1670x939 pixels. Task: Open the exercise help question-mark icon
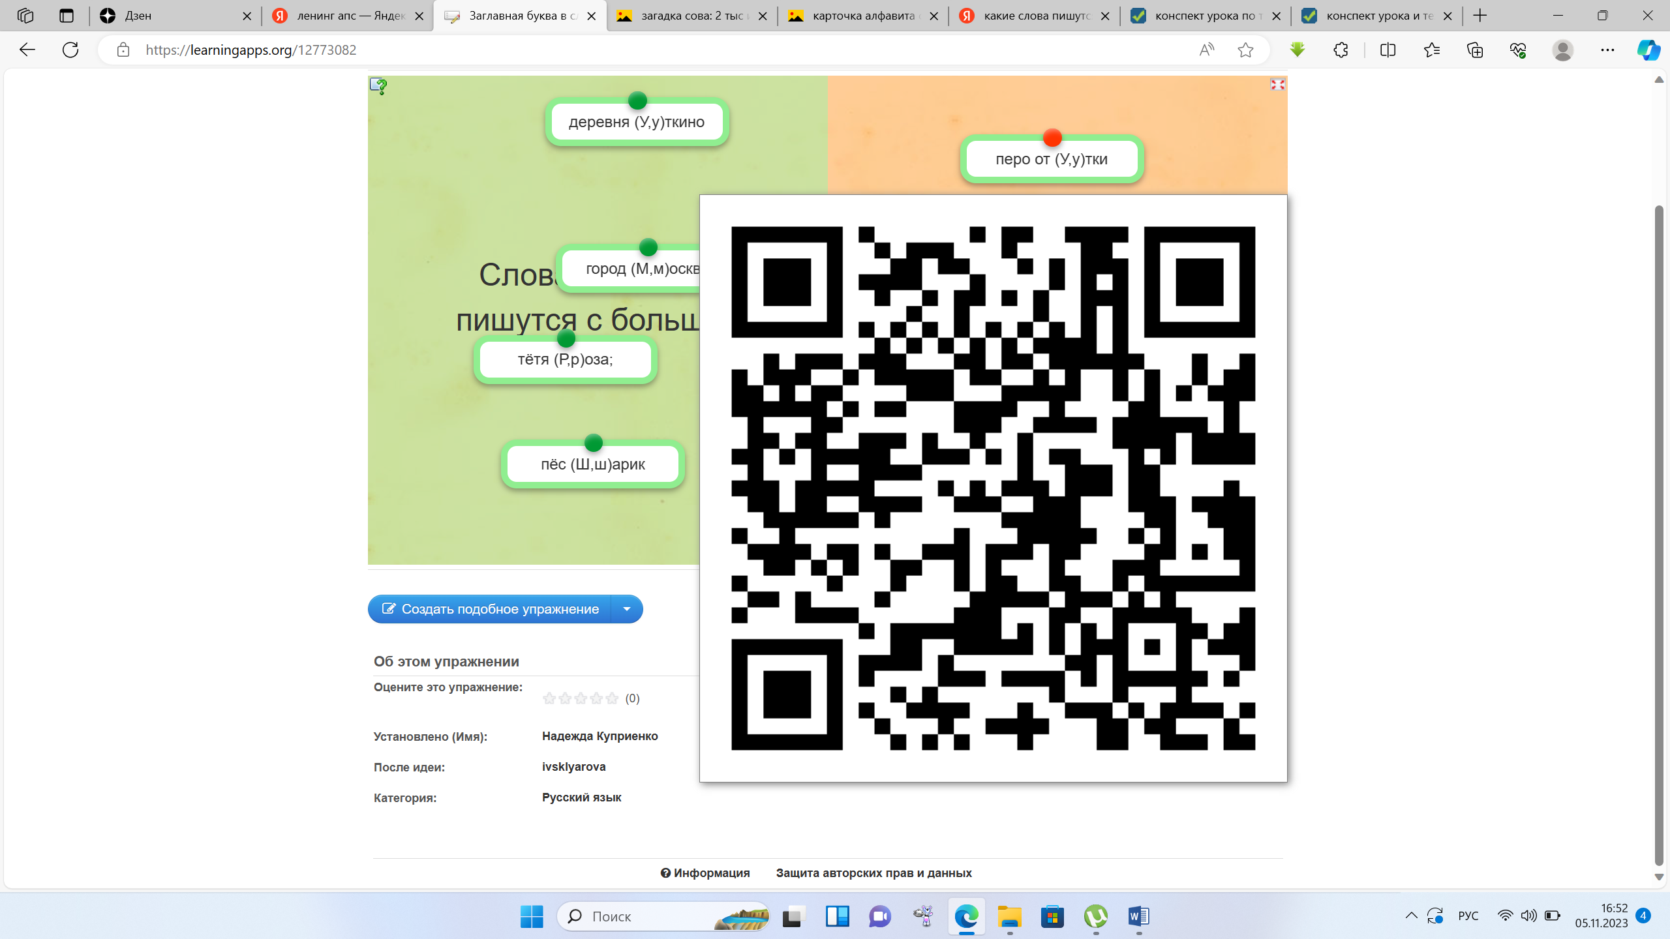[378, 86]
